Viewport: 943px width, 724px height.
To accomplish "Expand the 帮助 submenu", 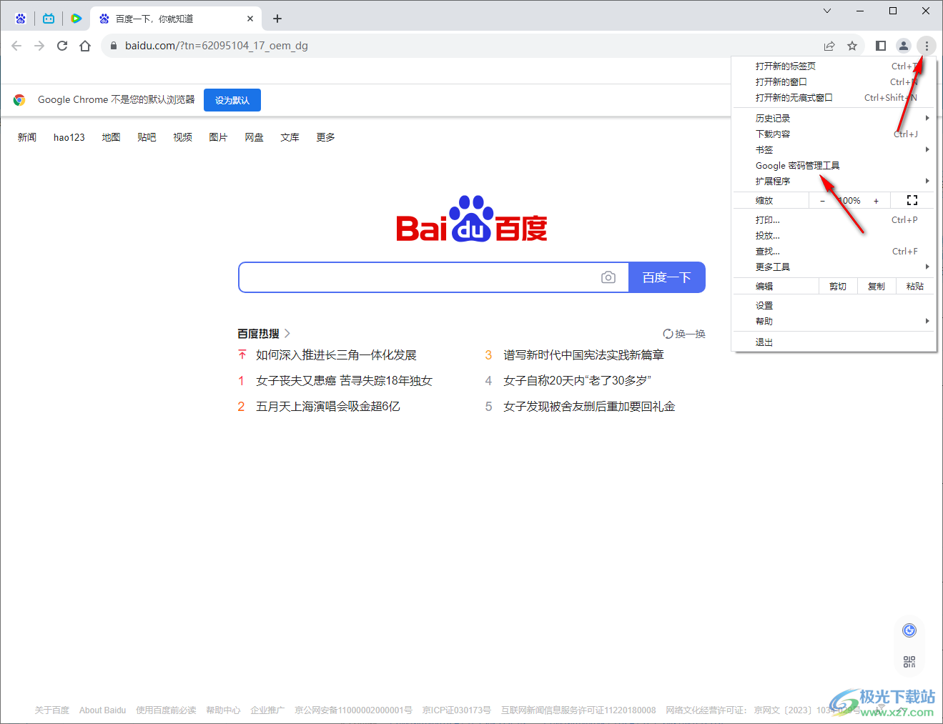I will coord(834,321).
